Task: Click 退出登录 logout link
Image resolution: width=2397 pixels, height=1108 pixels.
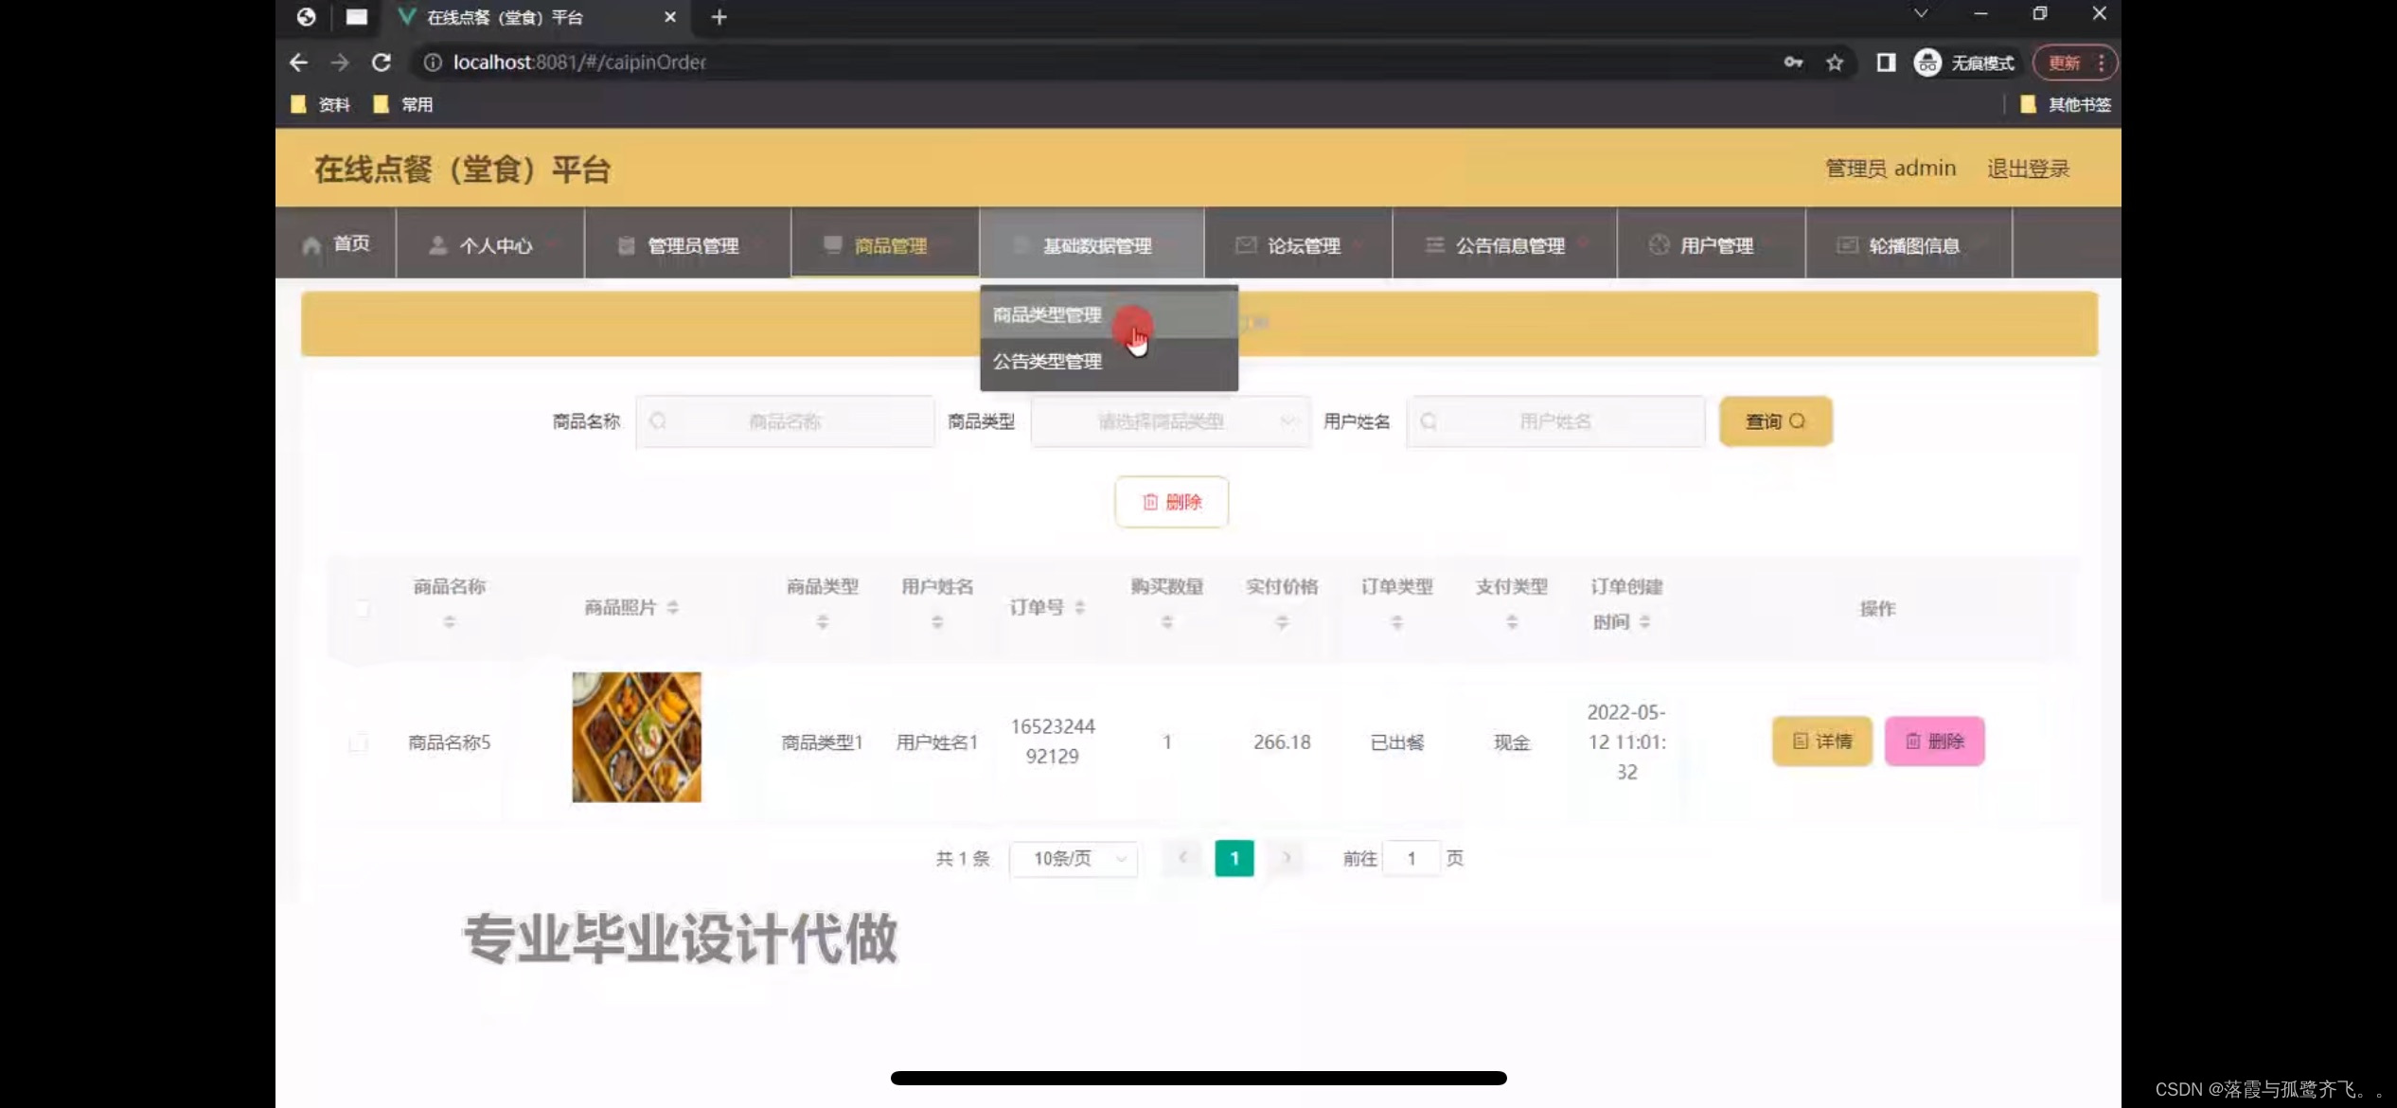Action: pyautogui.click(x=2028, y=168)
